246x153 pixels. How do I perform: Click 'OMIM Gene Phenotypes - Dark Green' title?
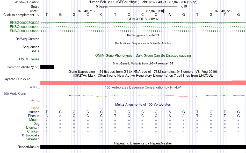(143, 56)
